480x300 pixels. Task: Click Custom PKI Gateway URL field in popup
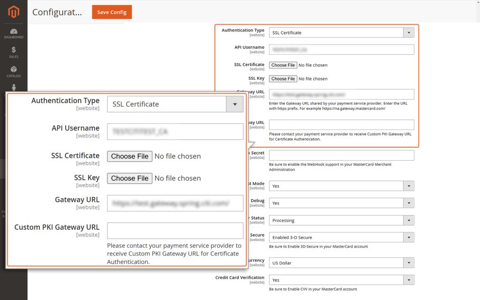coord(175,231)
